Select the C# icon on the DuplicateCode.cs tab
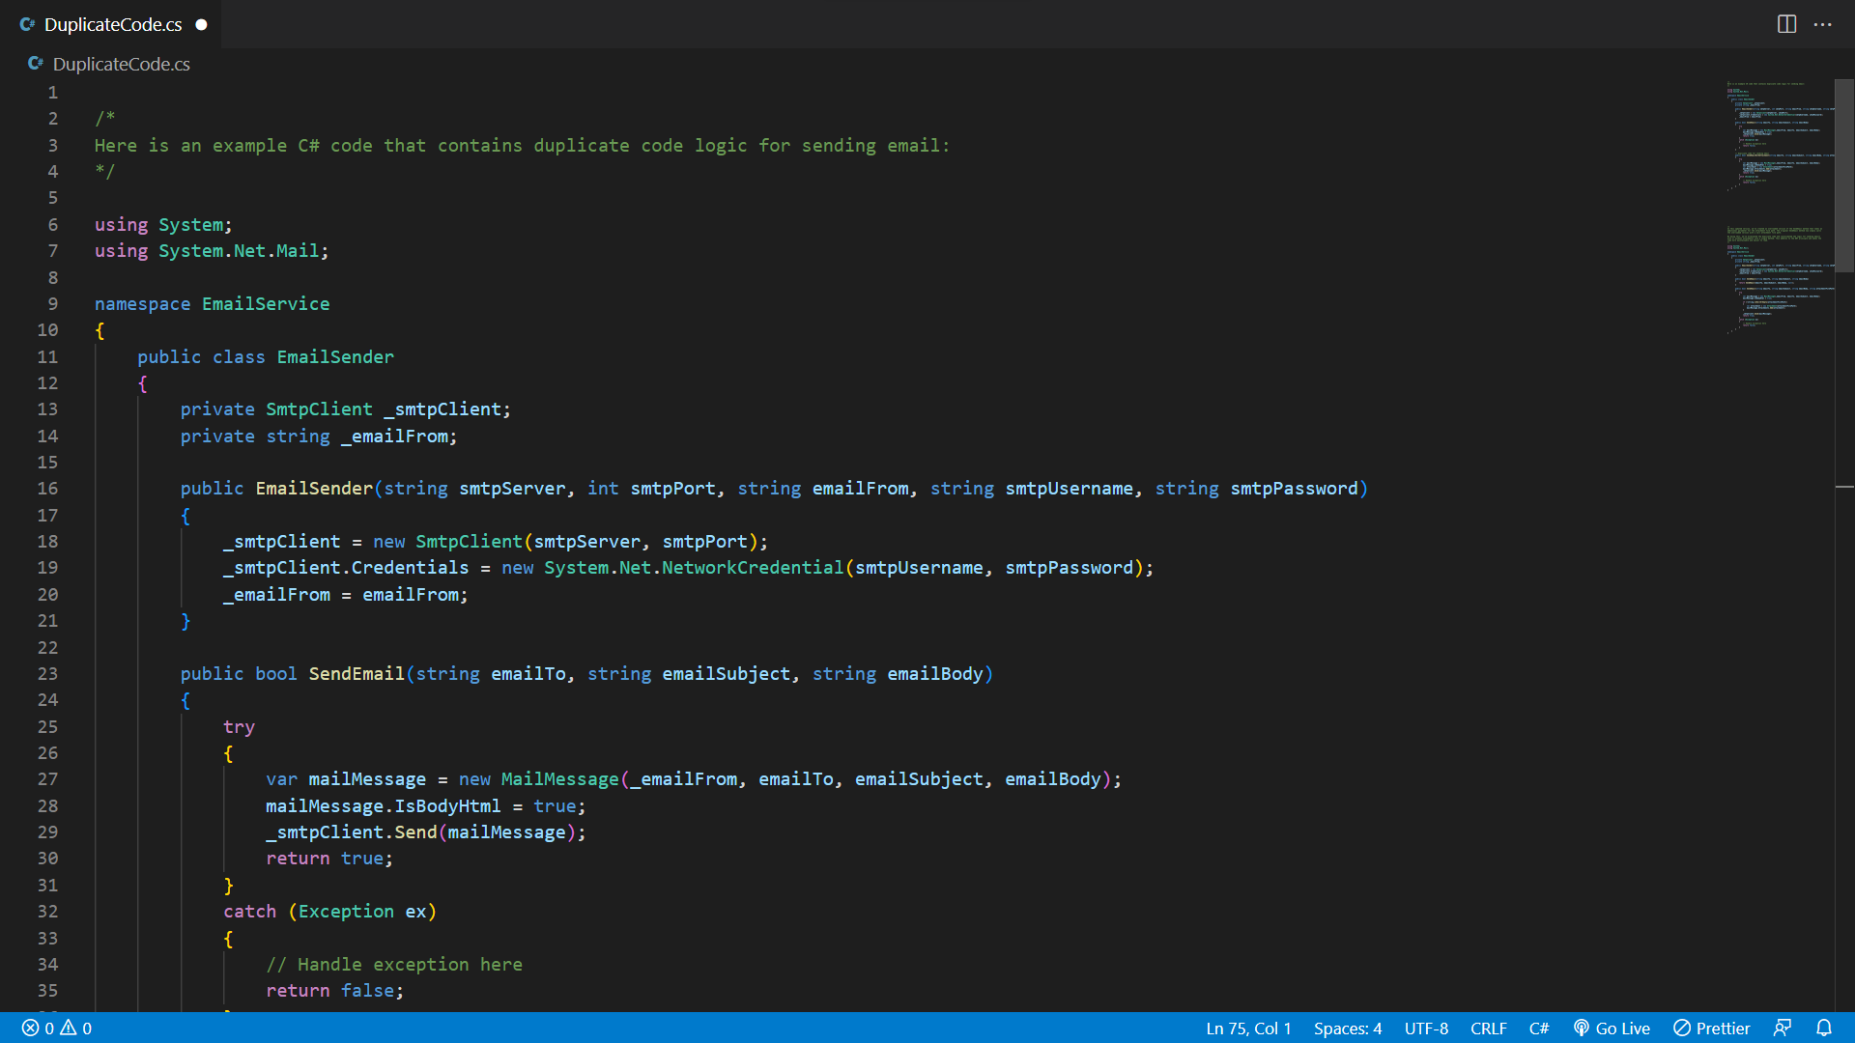 tap(26, 24)
